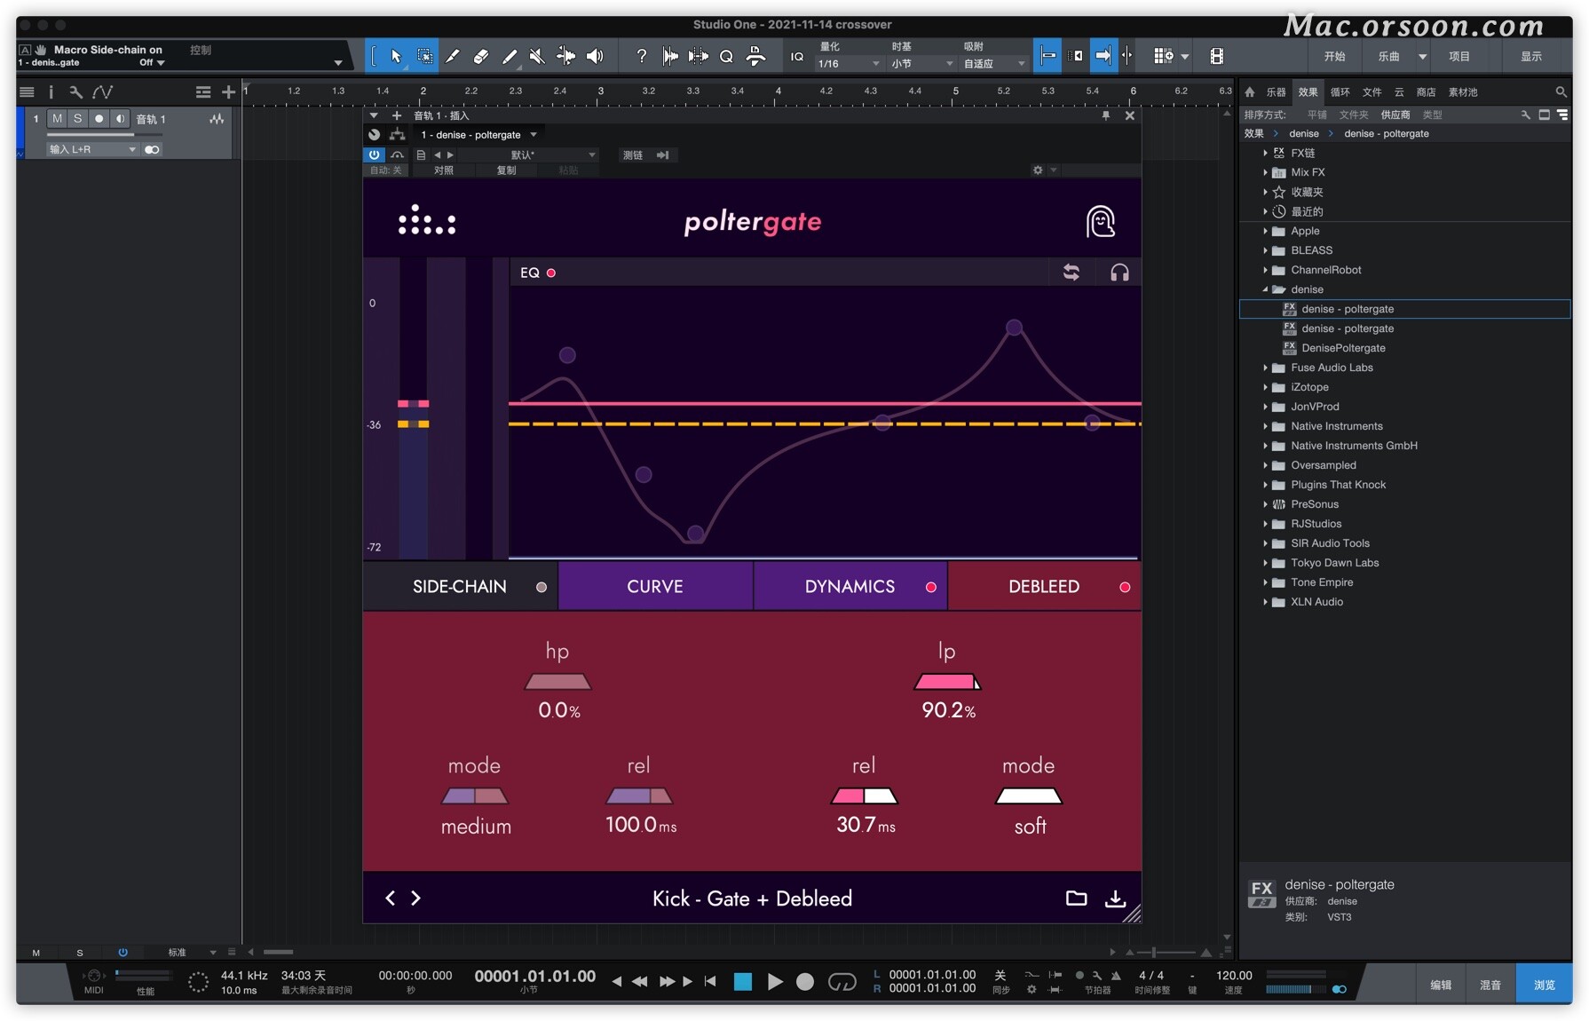The height and width of the screenshot is (1021, 1589).
Task: Click the EQ swap arrows icon
Action: click(x=1071, y=273)
